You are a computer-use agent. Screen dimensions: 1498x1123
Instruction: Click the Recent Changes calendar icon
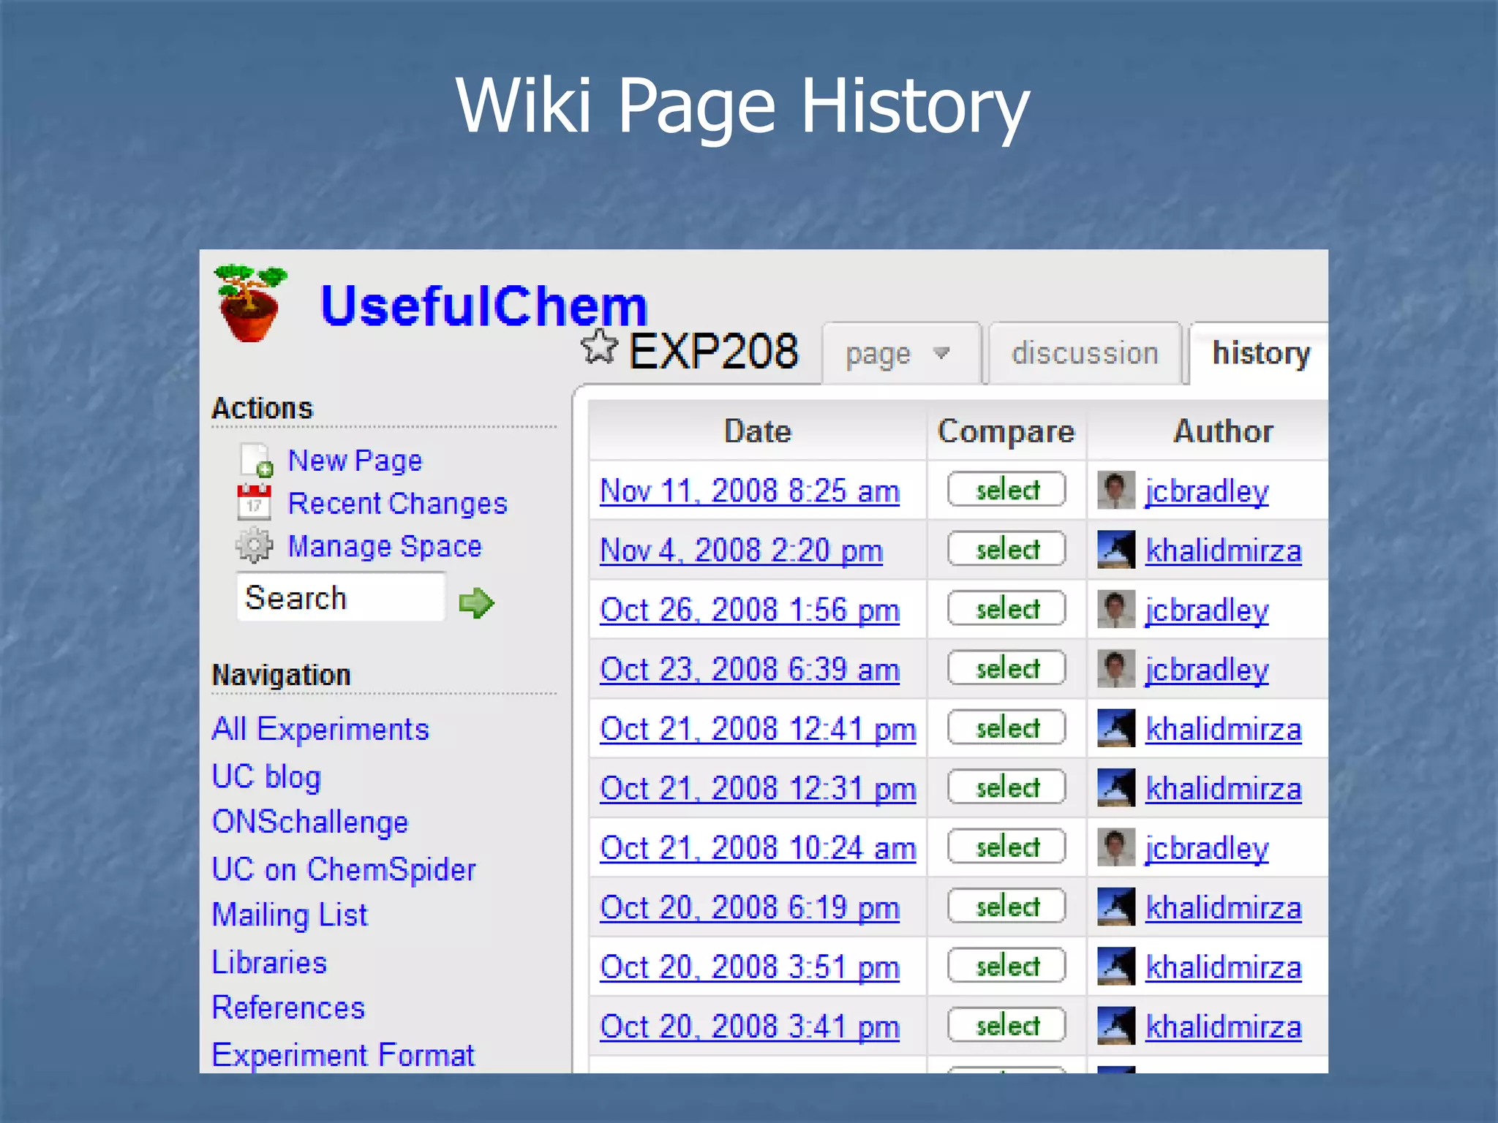[x=254, y=503]
